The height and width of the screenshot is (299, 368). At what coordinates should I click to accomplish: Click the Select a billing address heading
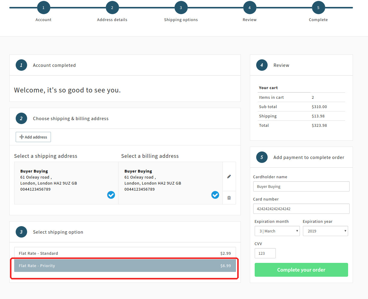(150, 156)
